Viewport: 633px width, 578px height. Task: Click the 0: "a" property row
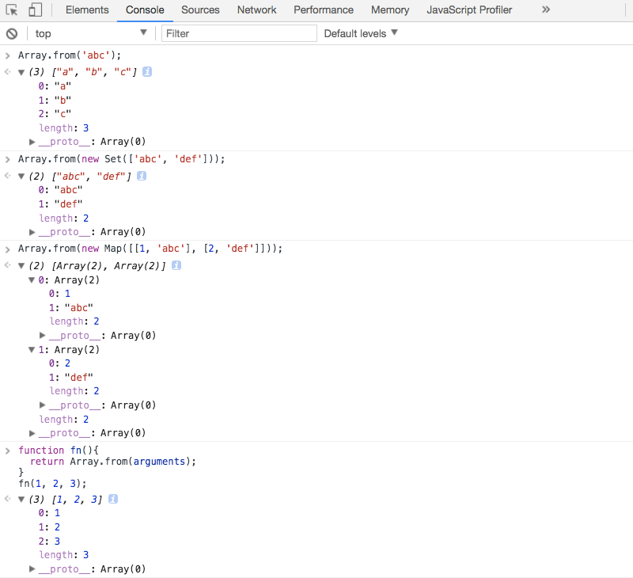click(55, 86)
